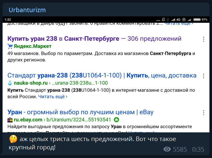212x158 pixels.
Task: Open the 'Купить уран 238 в Санкт-Петербурге' result
Action: coord(94,39)
